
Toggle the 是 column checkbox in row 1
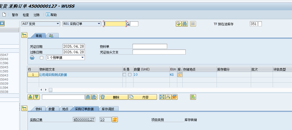pyautogui.click(x=130, y=75)
